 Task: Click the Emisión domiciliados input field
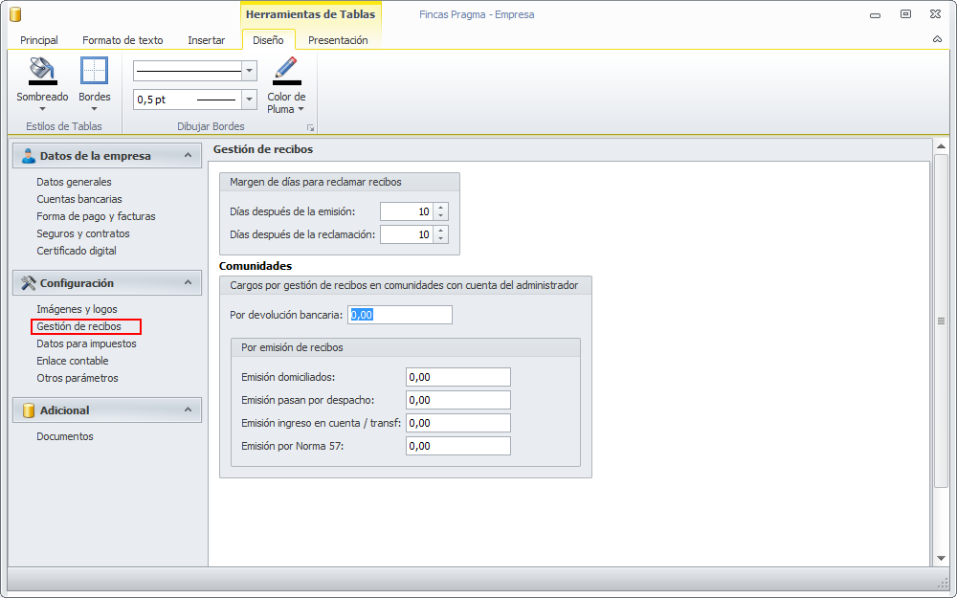(457, 377)
